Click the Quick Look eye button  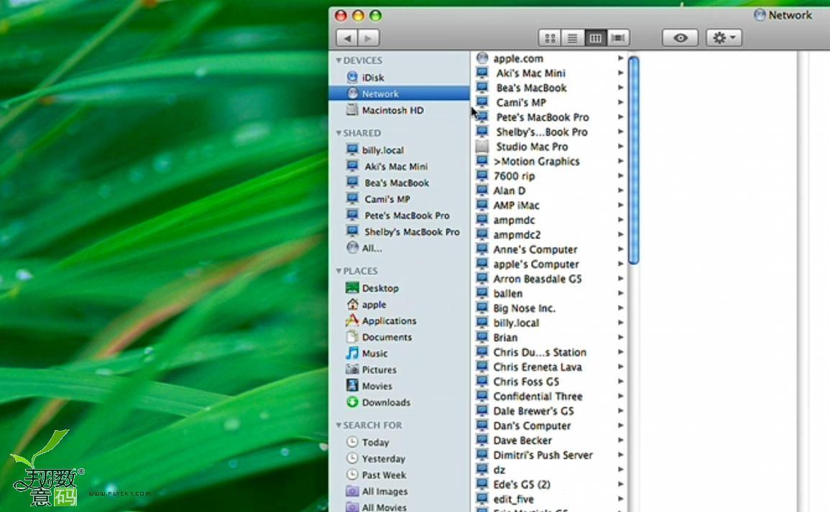click(x=681, y=37)
